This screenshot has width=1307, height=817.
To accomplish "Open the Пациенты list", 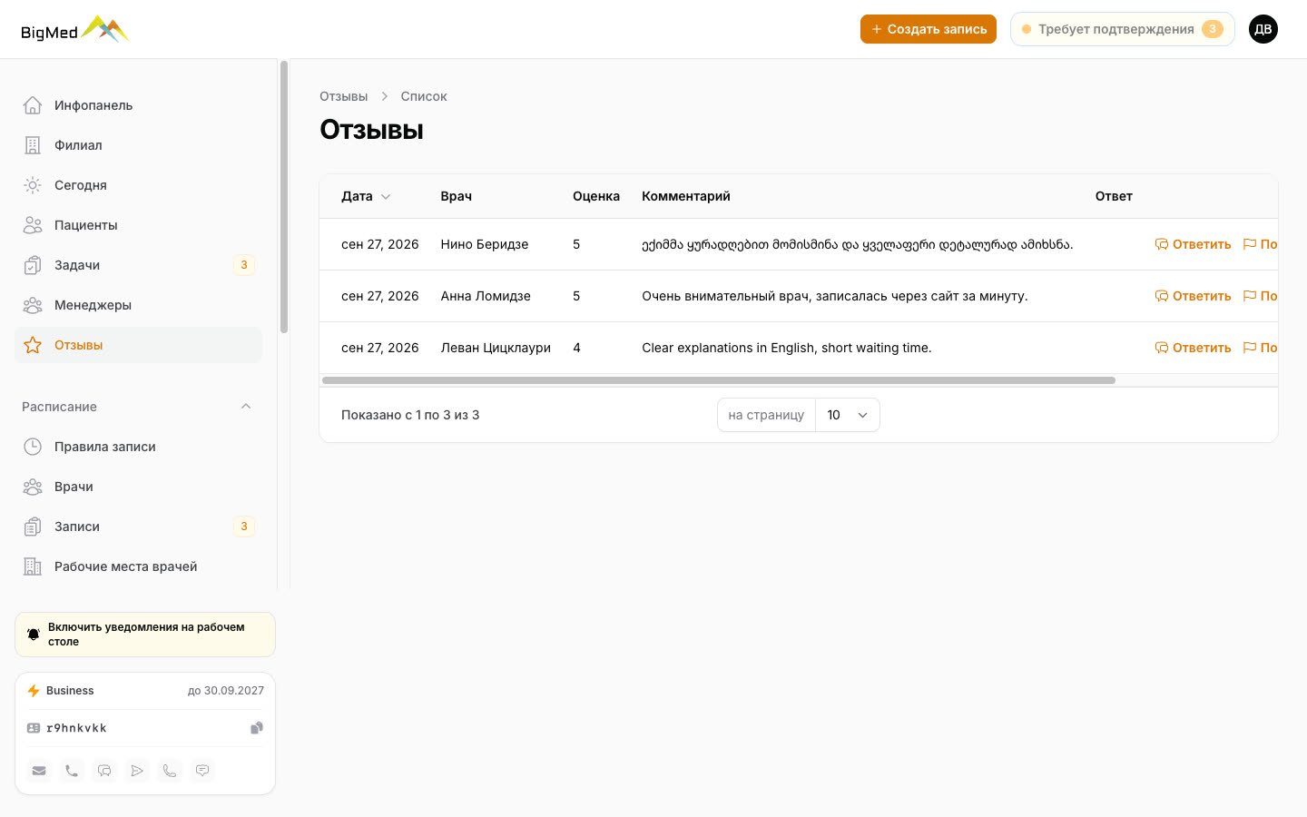I will [138, 225].
